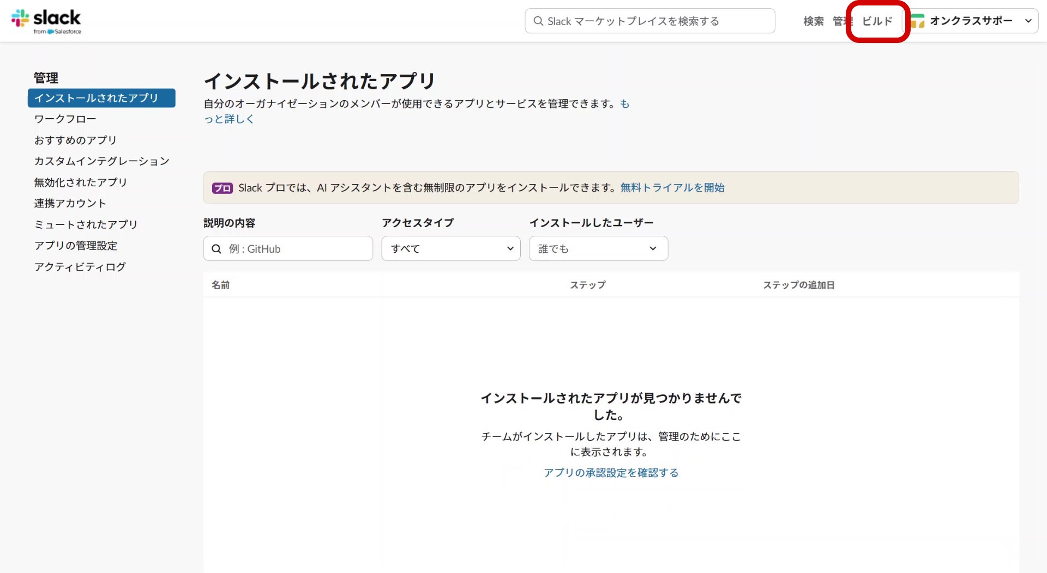Screen dimensions: 1047x573
Task: Open 無効化されたアプリ in the sidebar
Action: coord(80,182)
